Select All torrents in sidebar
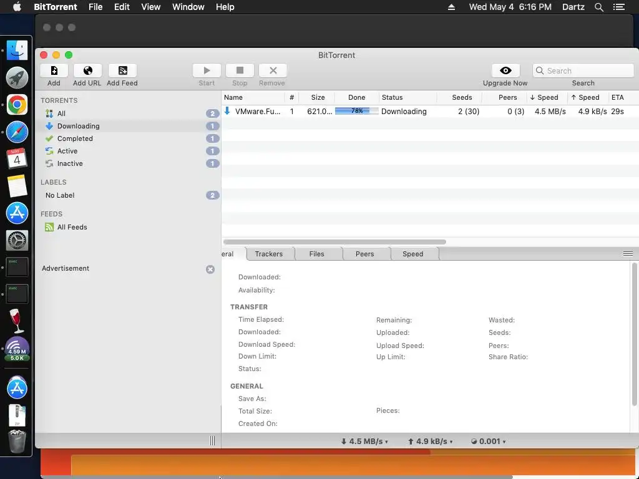Screen dimensions: 639x479 tap(128, 114)
